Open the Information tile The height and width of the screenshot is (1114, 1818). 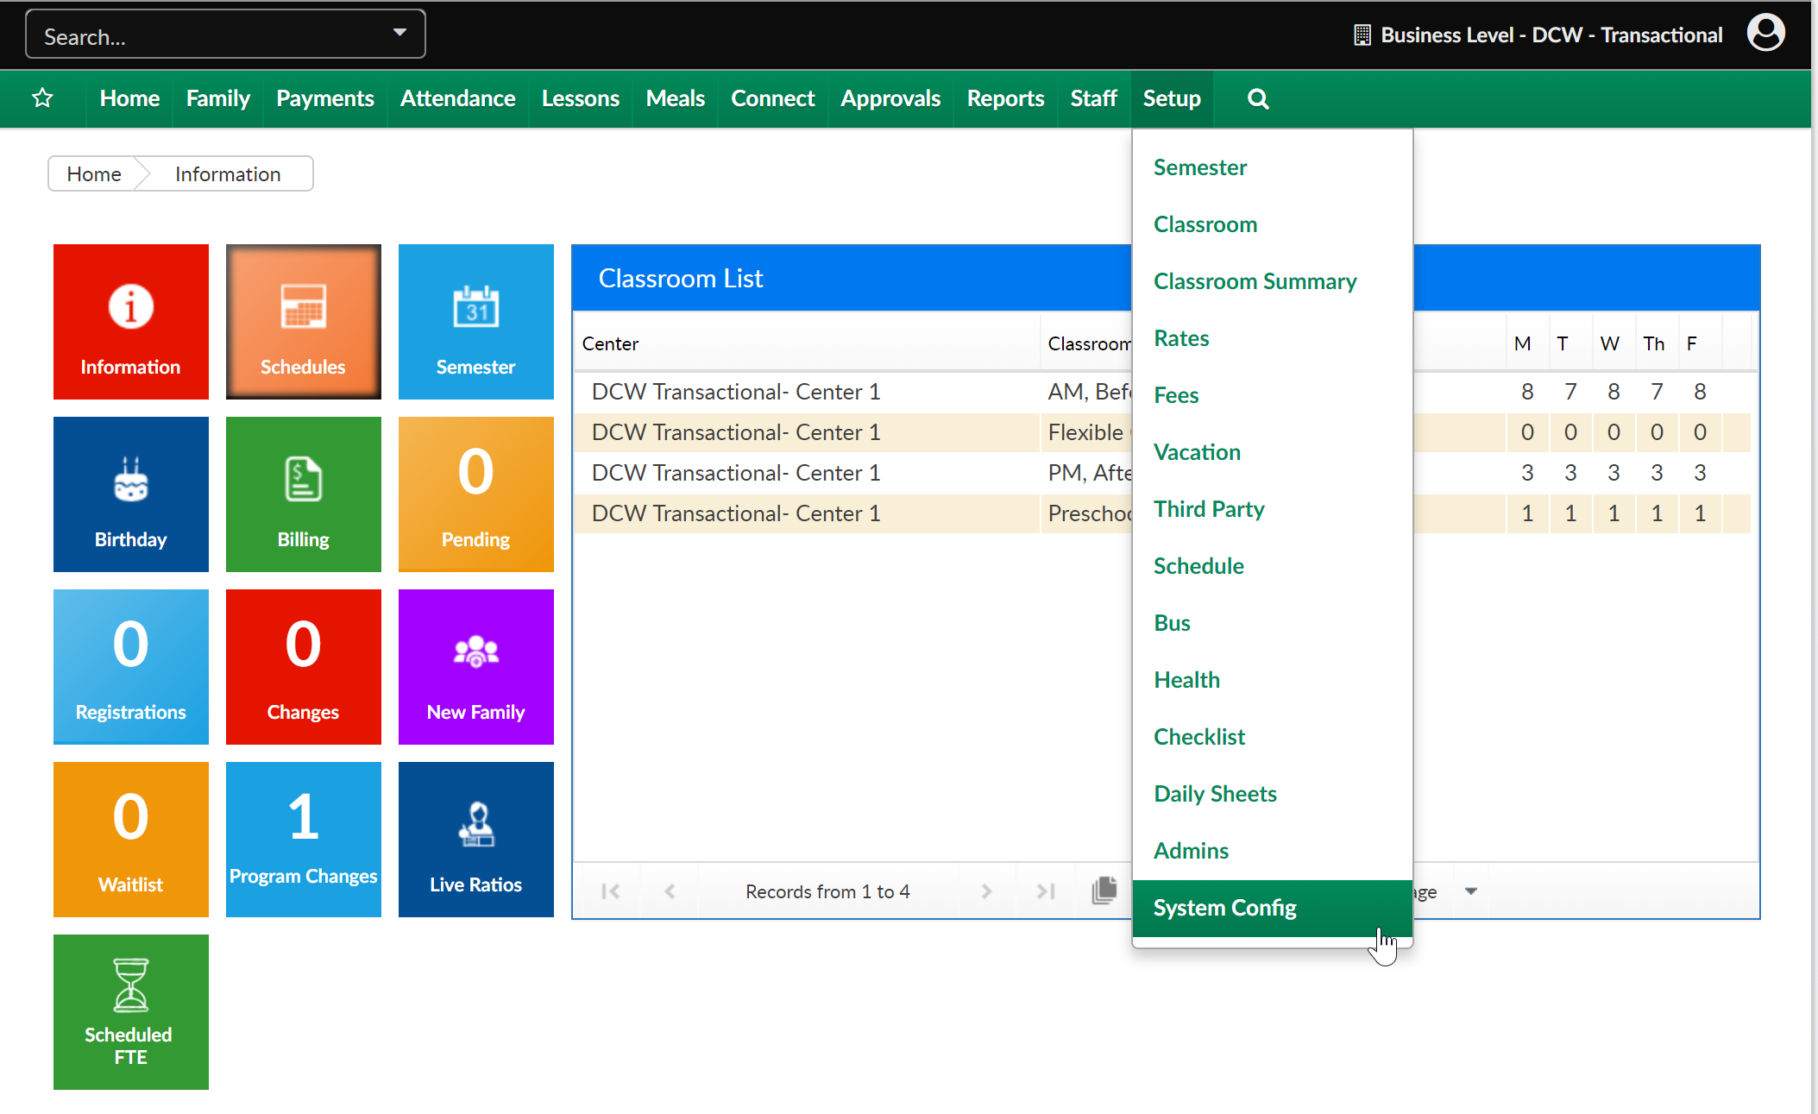pyautogui.click(x=130, y=321)
